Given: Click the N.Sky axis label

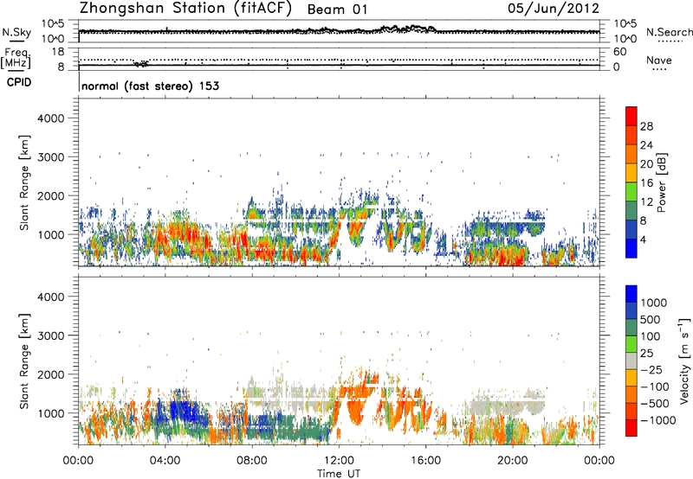Looking at the screenshot, I should (x=16, y=32).
